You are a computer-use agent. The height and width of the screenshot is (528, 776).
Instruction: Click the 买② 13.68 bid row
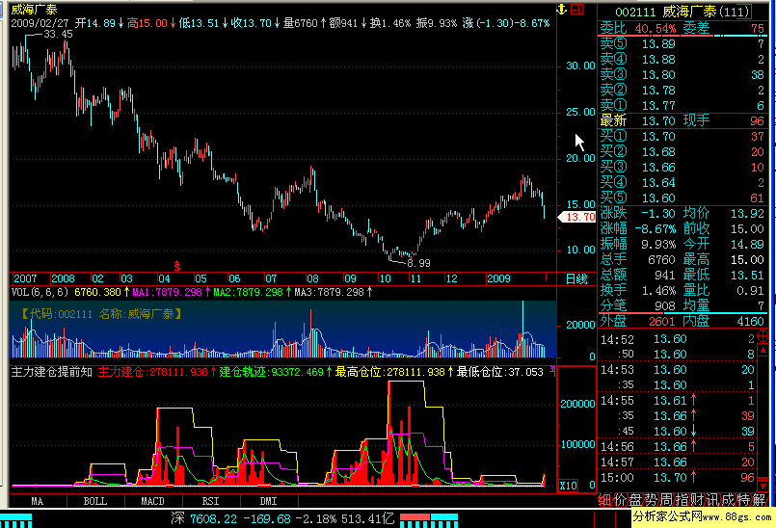[x=682, y=152]
